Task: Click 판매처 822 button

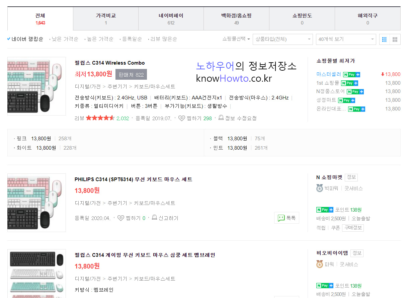Action: coord(131,74)
